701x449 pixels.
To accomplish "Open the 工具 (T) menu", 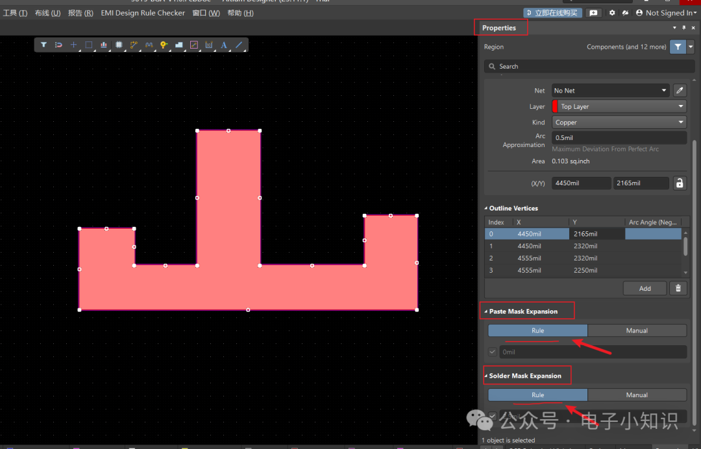I will (x=15, y=13).
